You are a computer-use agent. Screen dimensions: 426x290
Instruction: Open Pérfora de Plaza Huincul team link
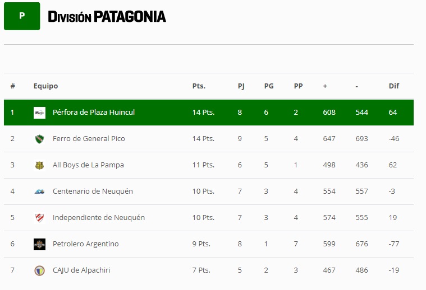94,113
